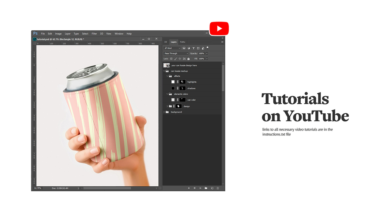The height and width of the screenshot is (217, 387).
Task: Click the Opacity 100% value field
Action: pos(202,53)
